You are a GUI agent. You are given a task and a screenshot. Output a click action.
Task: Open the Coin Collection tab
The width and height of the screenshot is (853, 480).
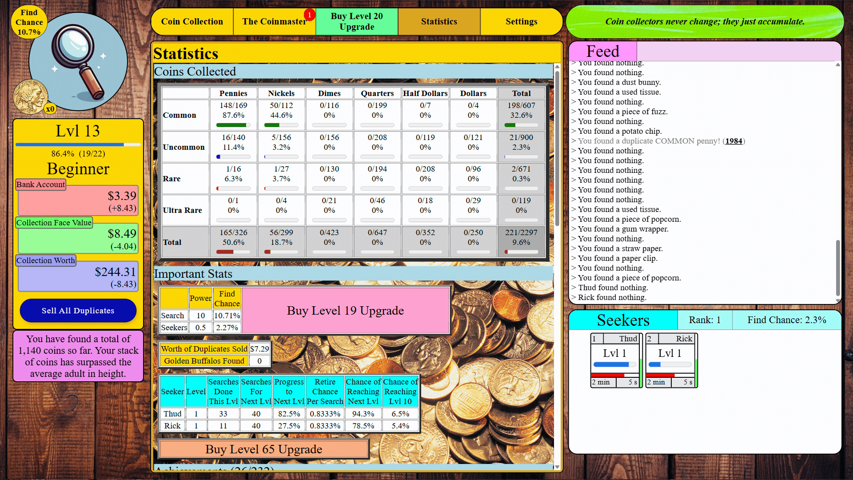pyautogui.click(x=192, y=21)
